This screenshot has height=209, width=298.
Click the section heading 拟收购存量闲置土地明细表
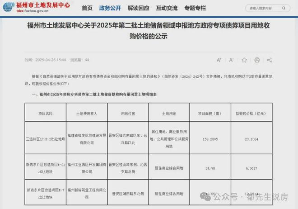[94, 94]
